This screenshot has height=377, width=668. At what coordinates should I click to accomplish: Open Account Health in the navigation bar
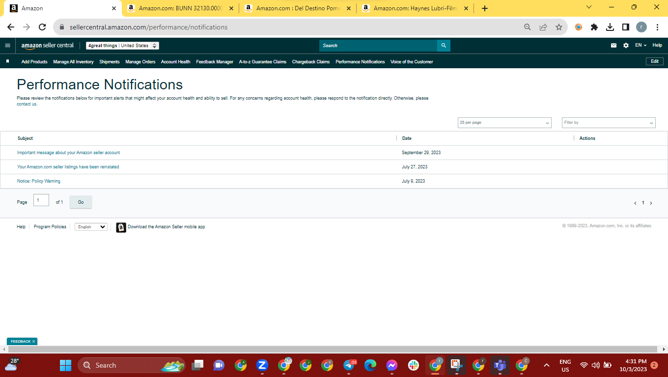click(x=176, y=62)
